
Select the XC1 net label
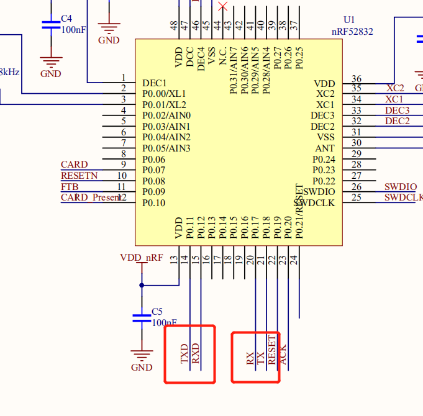pos(394,99)
